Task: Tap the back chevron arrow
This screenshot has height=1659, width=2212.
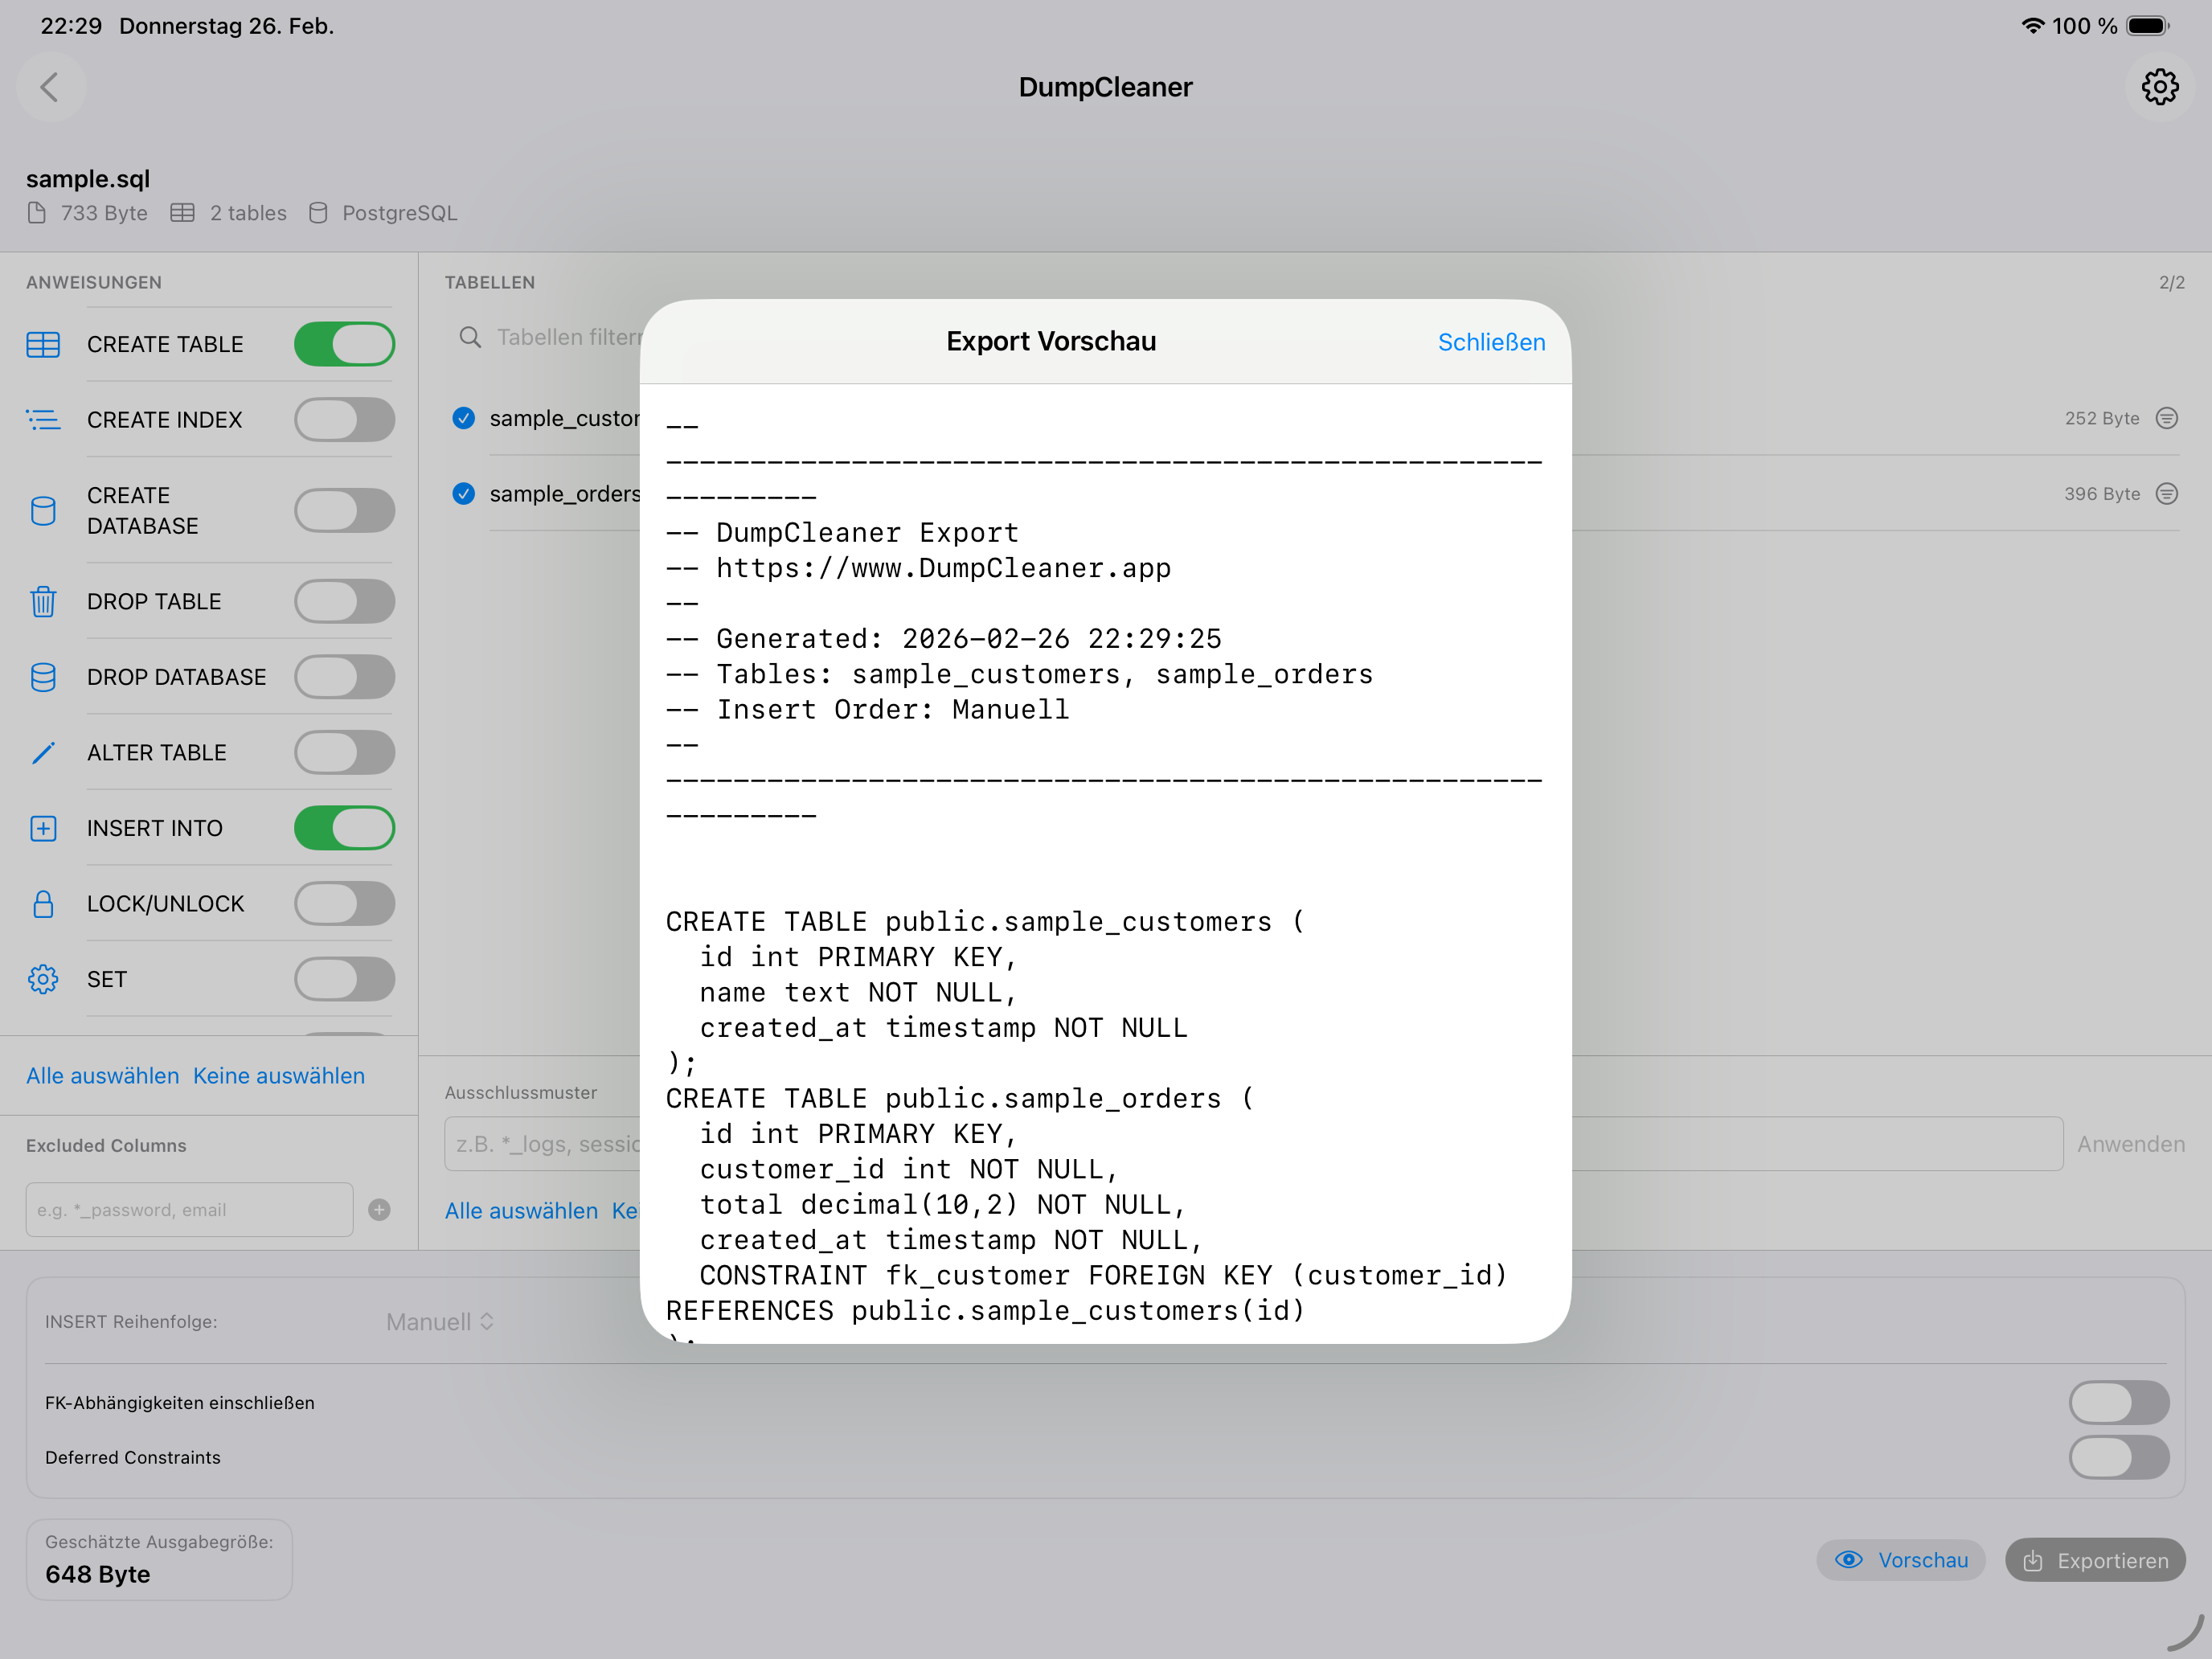Action: 50,87
